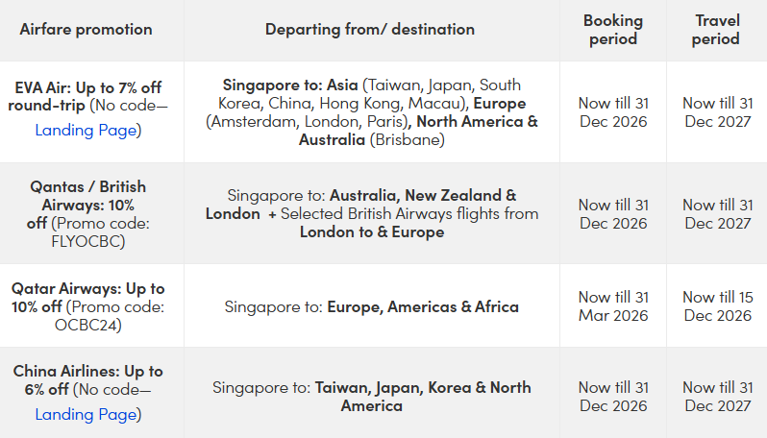Viewport: 767px width, 438px height.
Task: Select the EVA Air 7% off promotion text
Action: (x=87, y=96)
